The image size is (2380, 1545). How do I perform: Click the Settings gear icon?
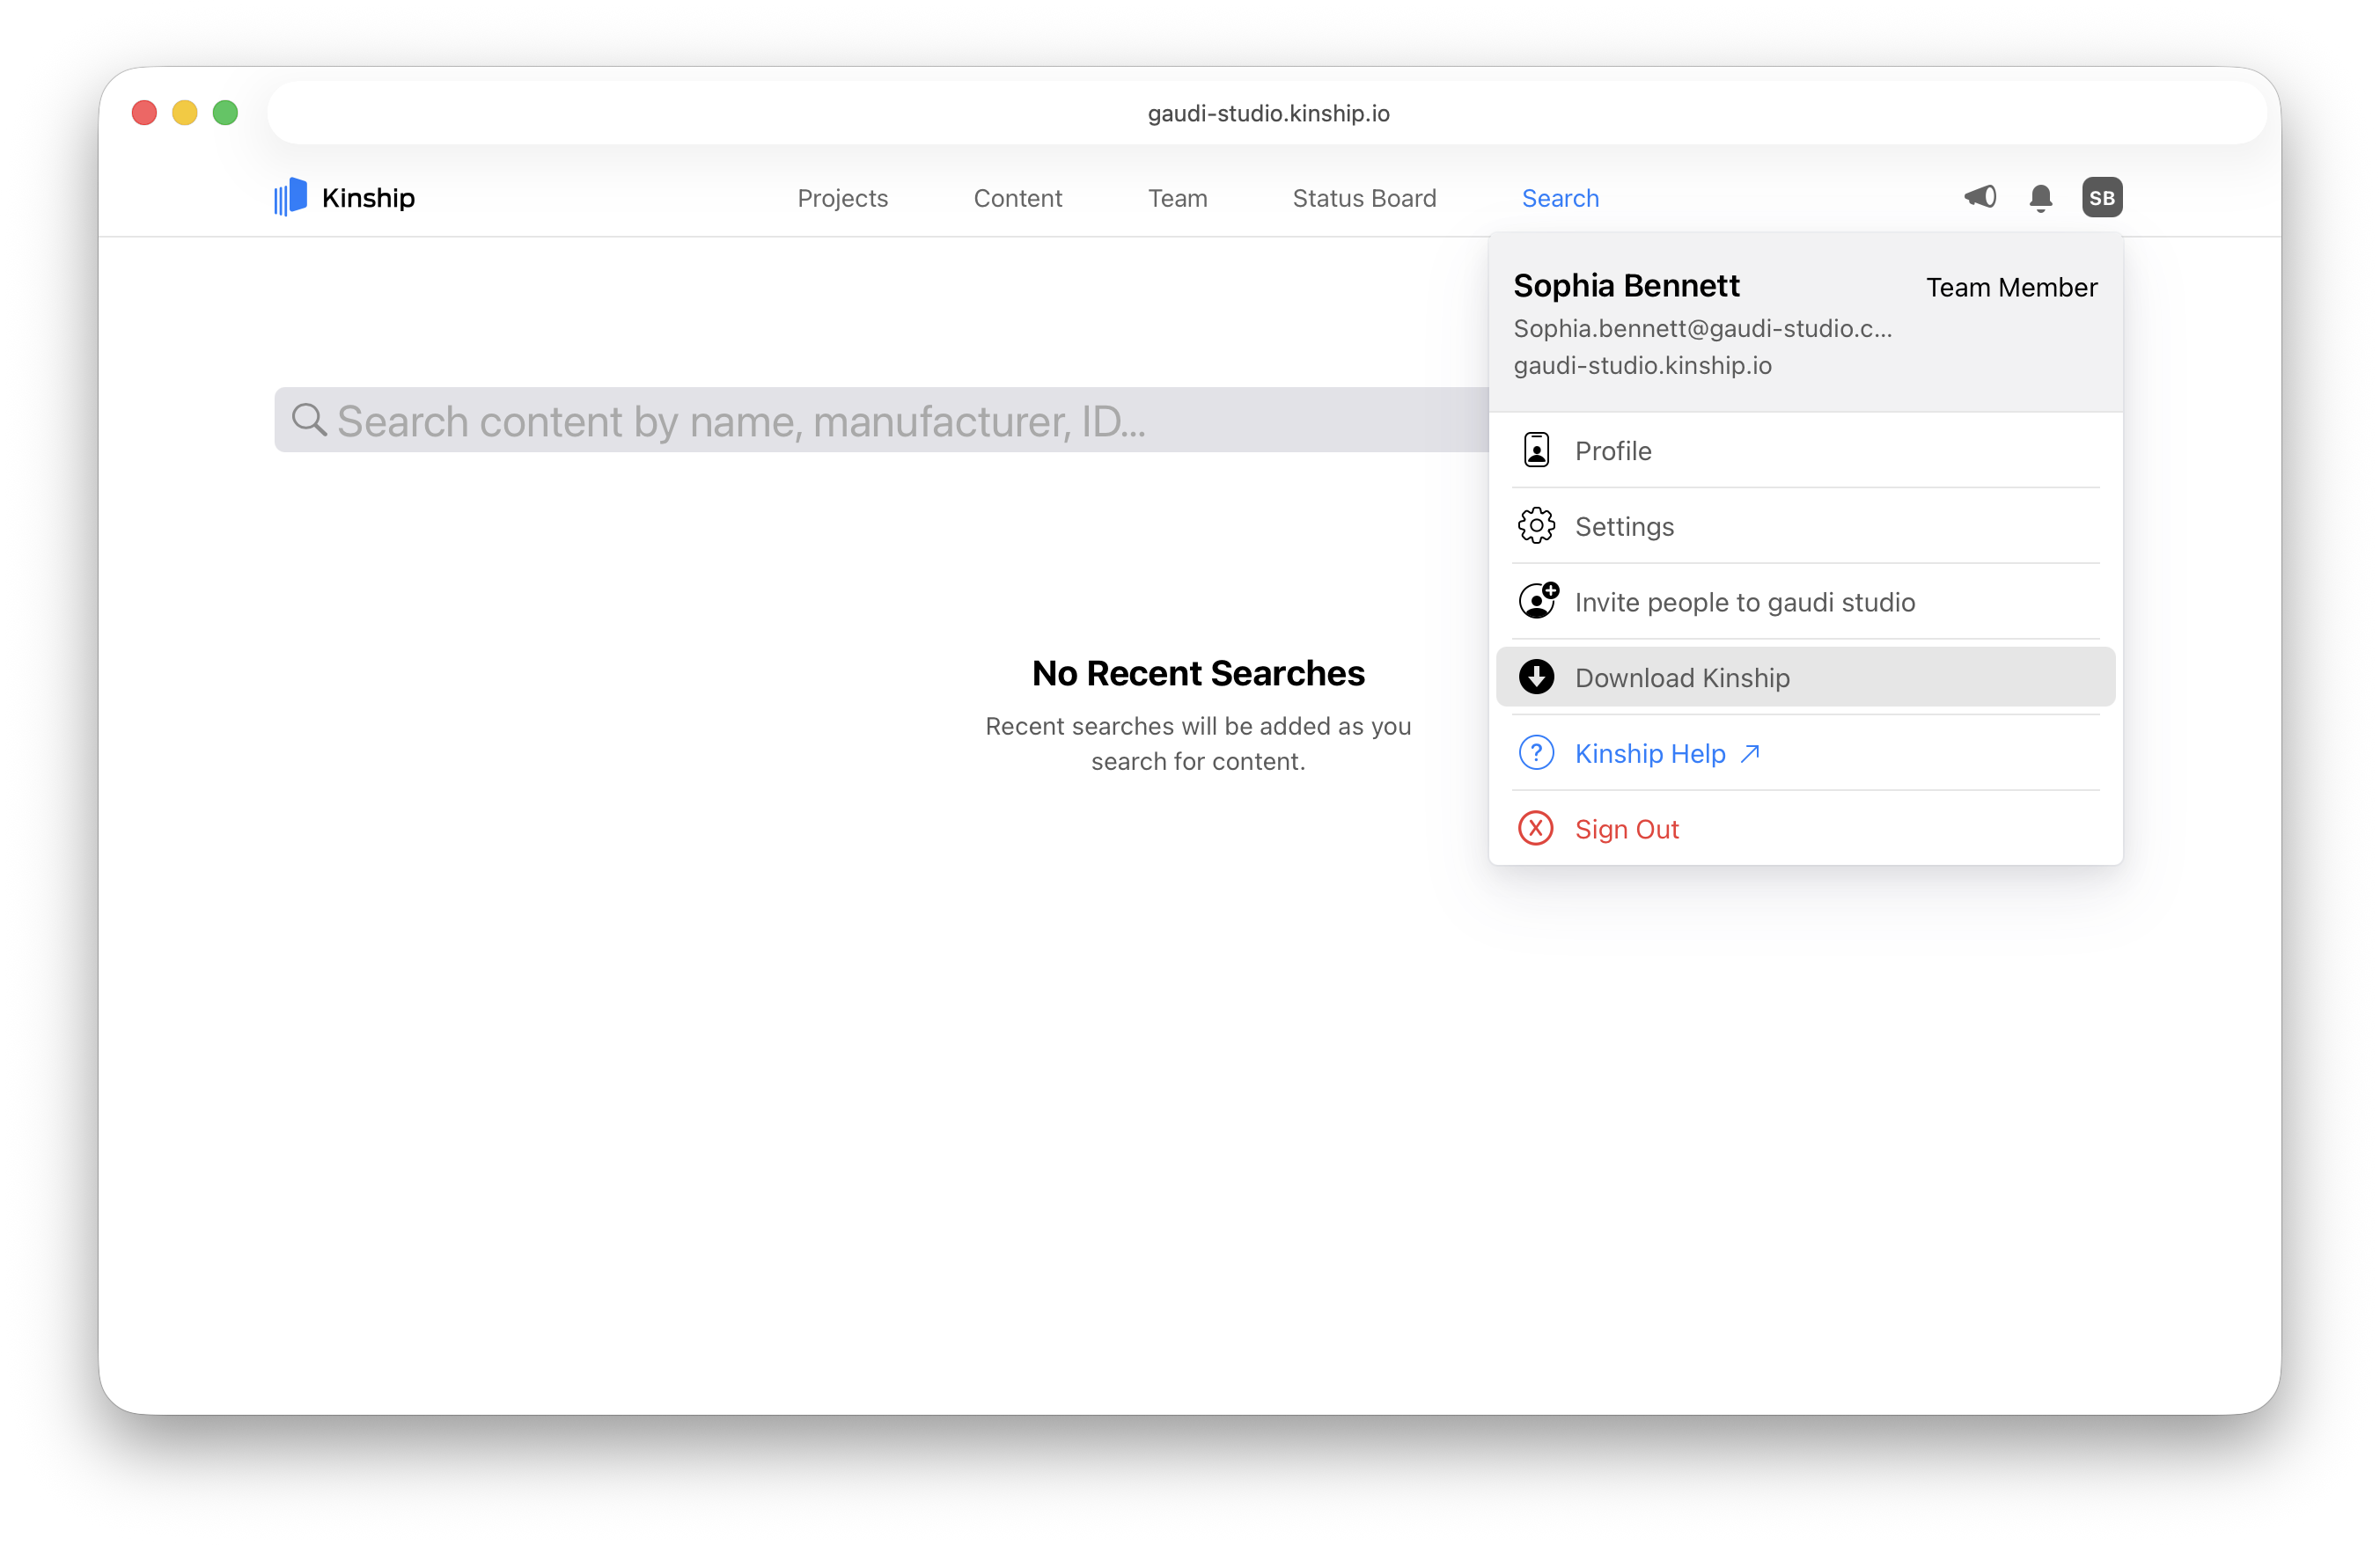pyautogui.click(x=1536, y=525)
